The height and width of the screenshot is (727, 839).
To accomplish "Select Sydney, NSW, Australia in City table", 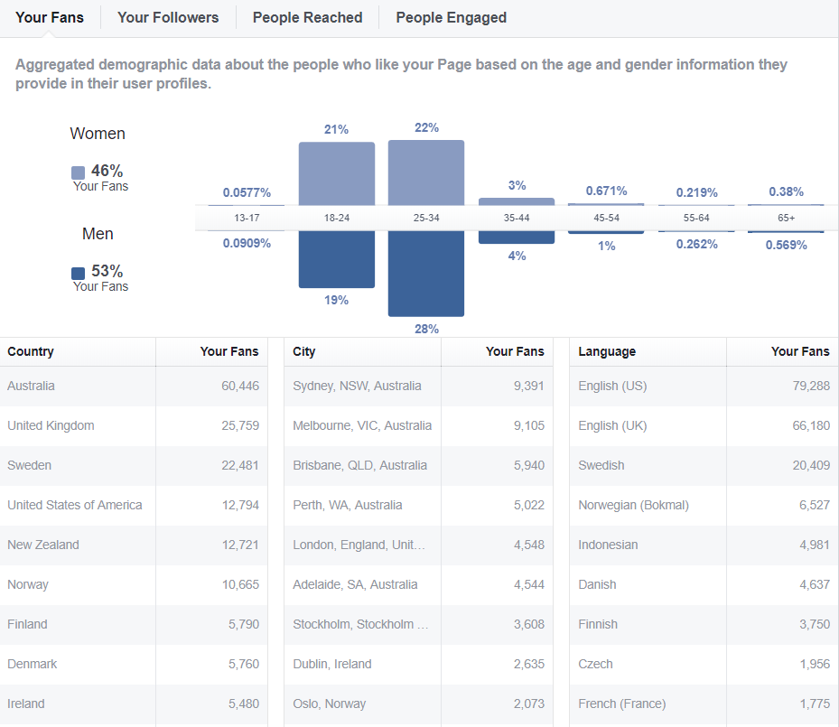I will click(x=357, y=386).
